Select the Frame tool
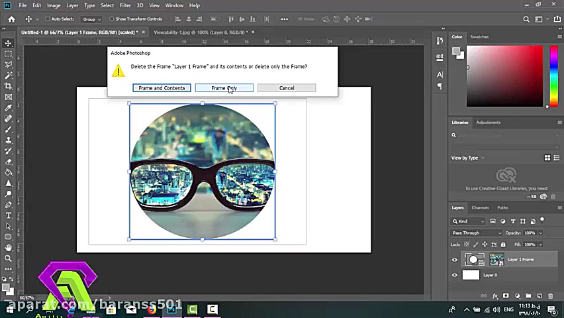The image size is (564, 318). 9,97
